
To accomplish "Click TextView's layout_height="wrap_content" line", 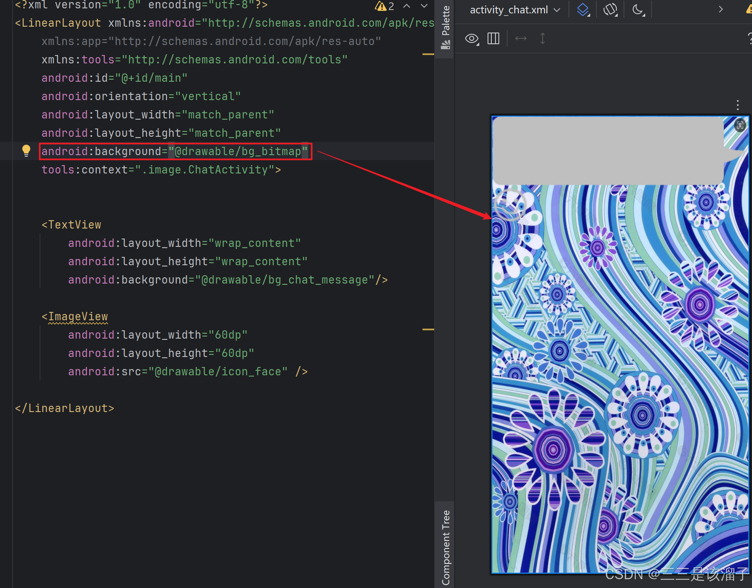I will point(188,261).
